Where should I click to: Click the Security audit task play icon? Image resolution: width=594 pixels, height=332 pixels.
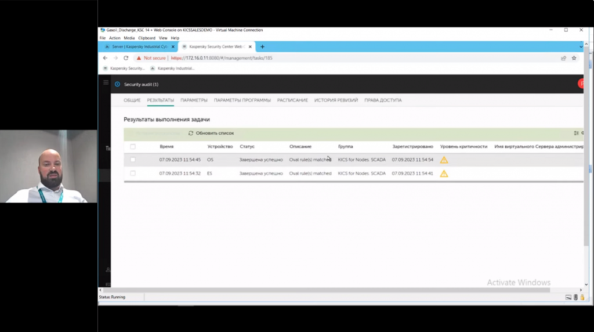117,84
